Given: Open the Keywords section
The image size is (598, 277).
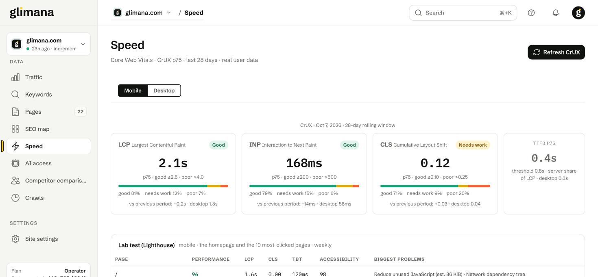Looking at the screenshot, I should (48, 95).
